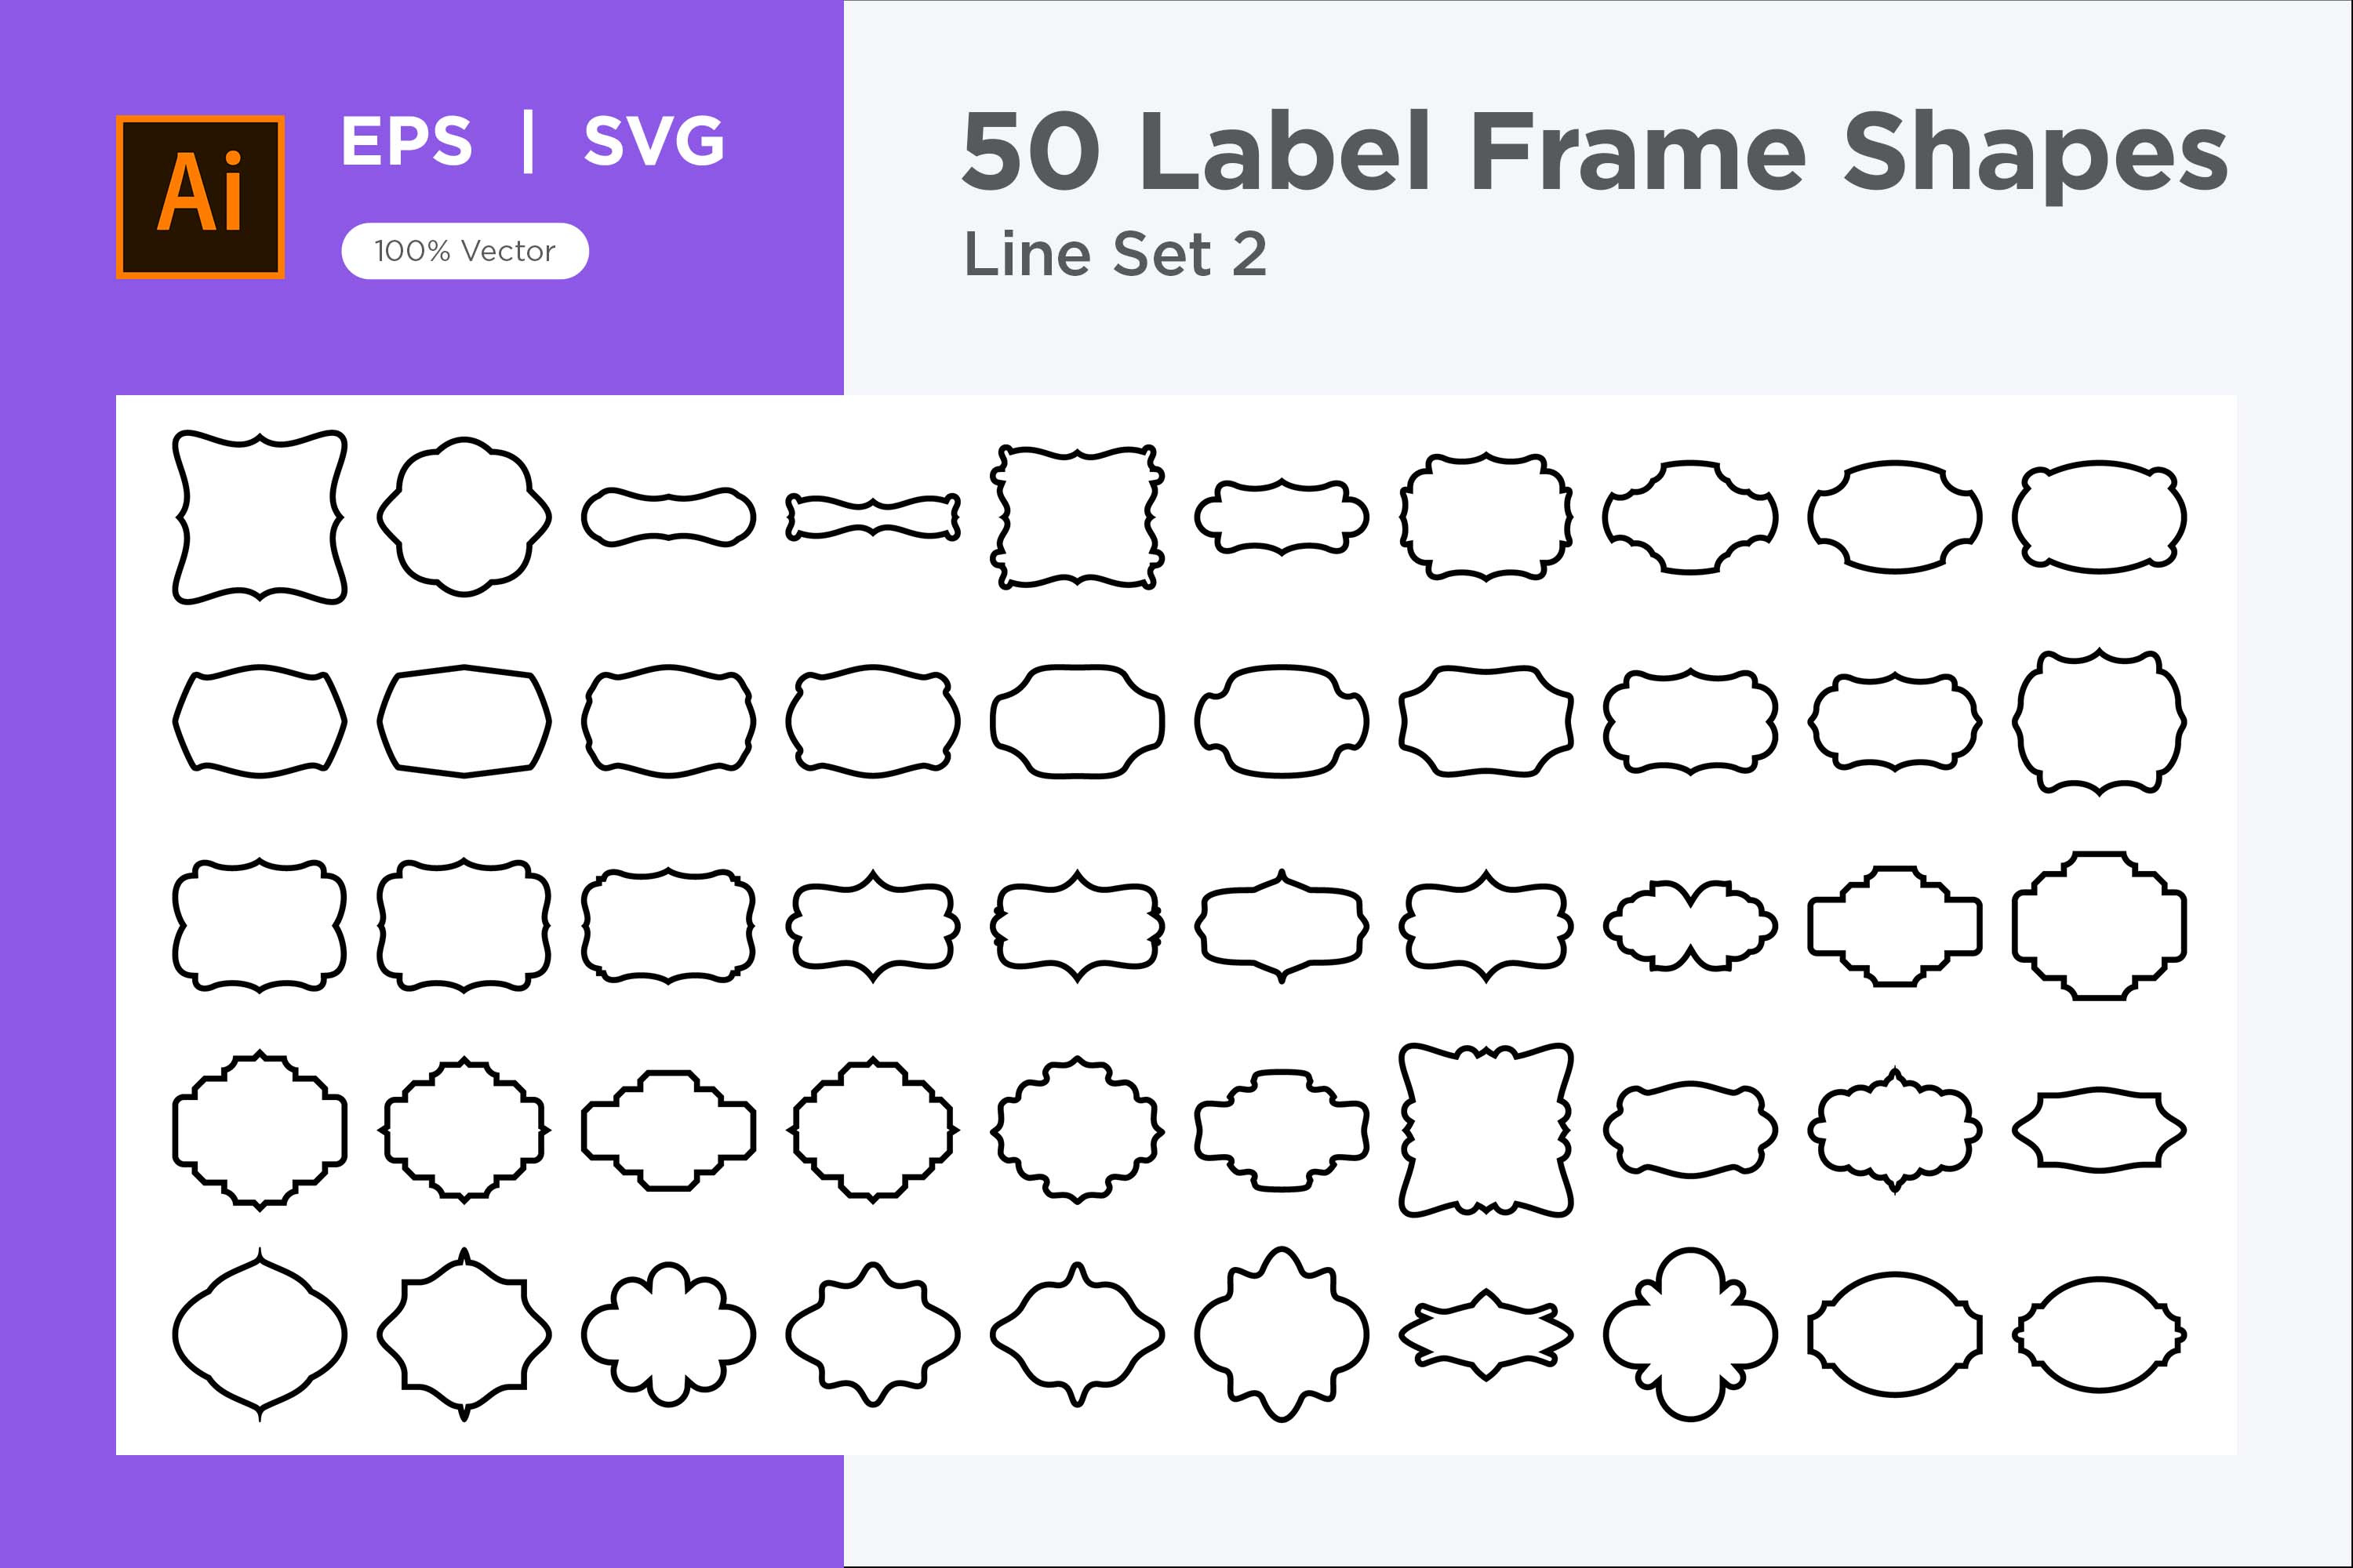
Task: Choose the thin ribbon banner frame
Action: (872, 517)
